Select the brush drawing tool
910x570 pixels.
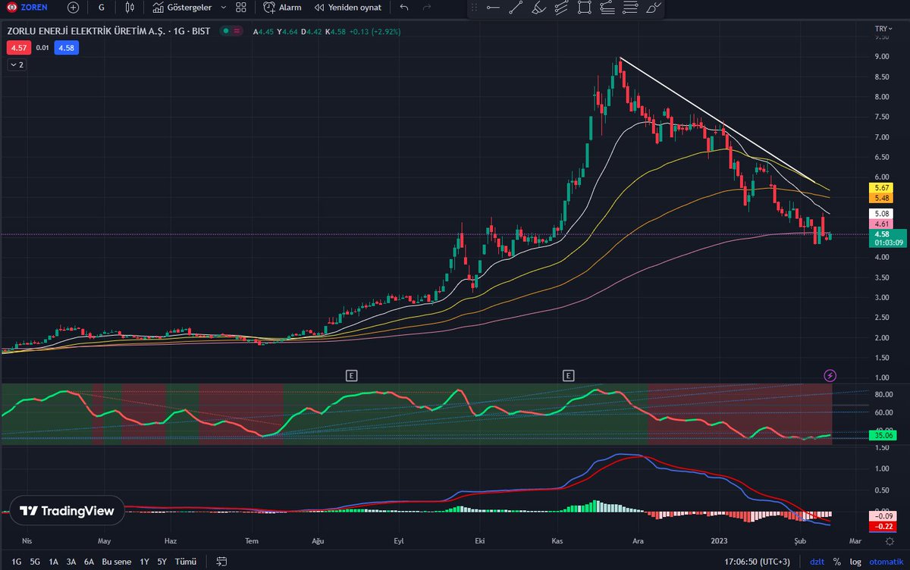pos(653,8)
